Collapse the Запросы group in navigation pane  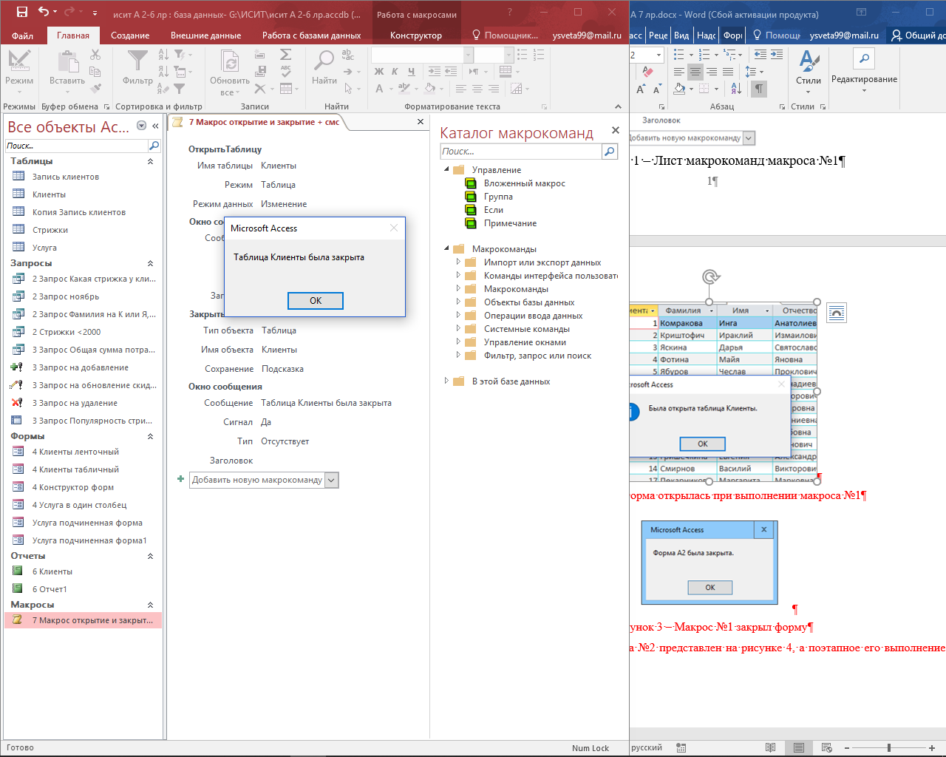coord(150,263)
